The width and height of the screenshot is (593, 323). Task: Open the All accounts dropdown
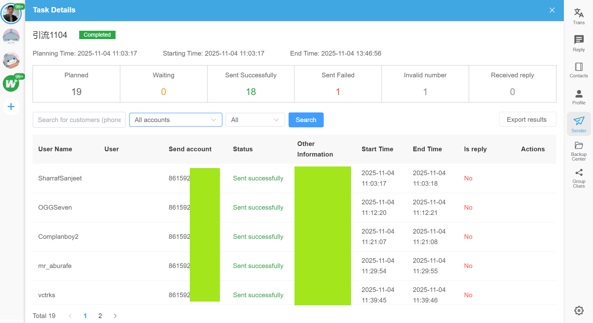click(x=176, y=120)
